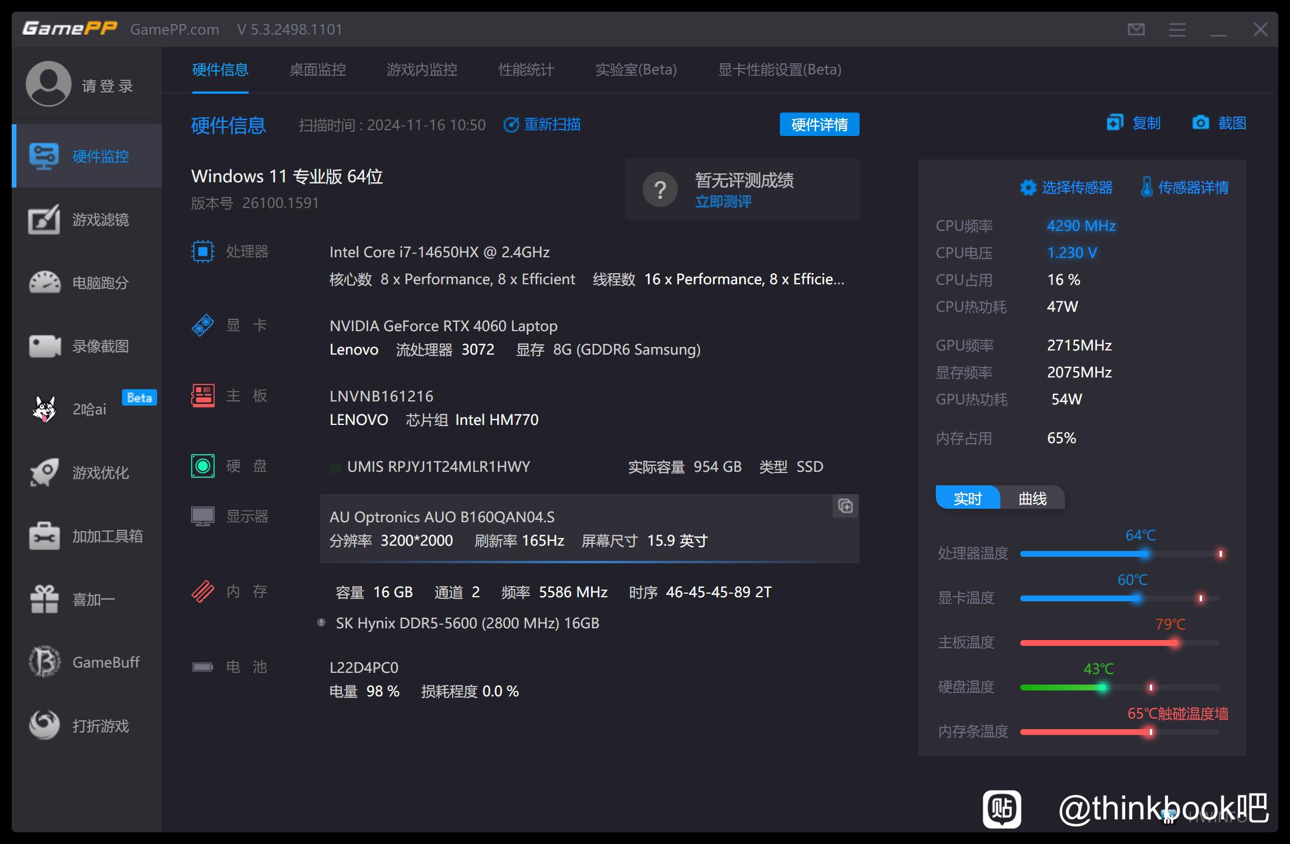Click the 内存 memory icon
This screenshot has width=1290, height=844.
point(203,591)
